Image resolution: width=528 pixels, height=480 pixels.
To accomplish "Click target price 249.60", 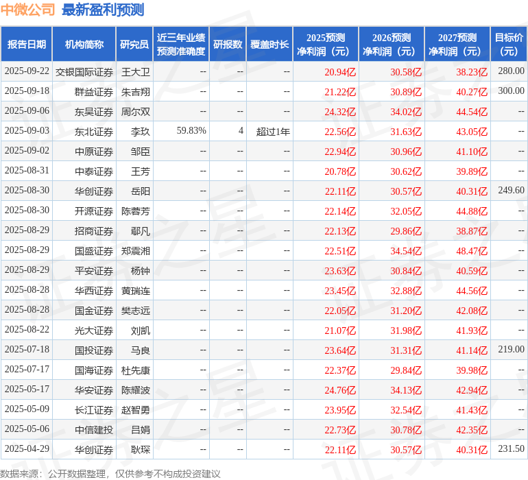I will pos(511,190).
